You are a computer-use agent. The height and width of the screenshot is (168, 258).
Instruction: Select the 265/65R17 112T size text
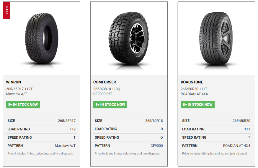click(20, 89)
